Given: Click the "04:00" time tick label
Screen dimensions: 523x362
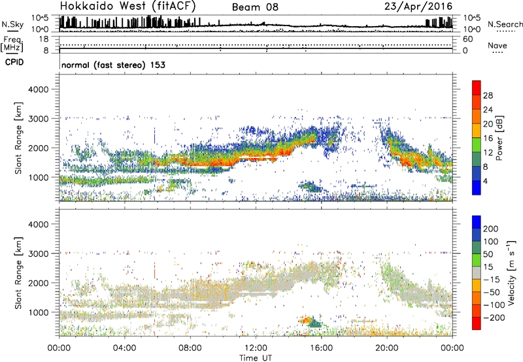Looking at the screenshot, I should [124, 348].
